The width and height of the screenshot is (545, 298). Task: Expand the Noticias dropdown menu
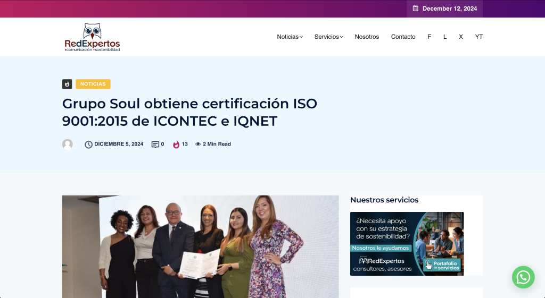tap(290, 37)
